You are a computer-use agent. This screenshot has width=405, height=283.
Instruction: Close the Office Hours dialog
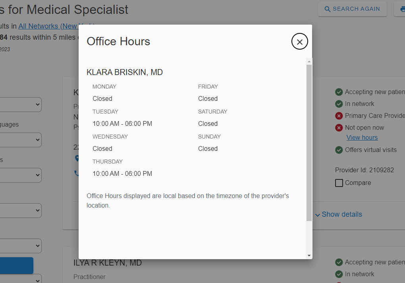(299, 42)
